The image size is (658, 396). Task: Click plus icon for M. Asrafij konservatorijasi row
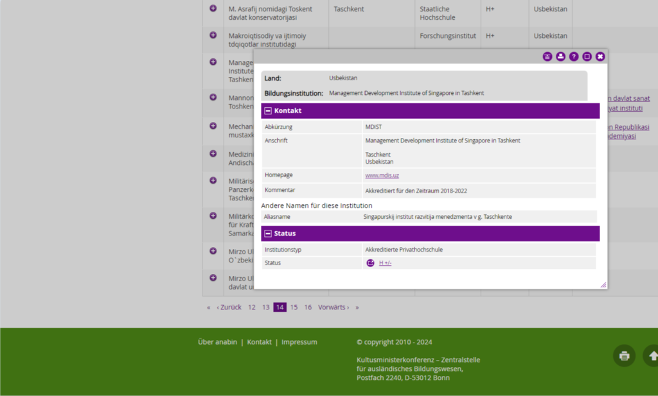coord(213,8)
